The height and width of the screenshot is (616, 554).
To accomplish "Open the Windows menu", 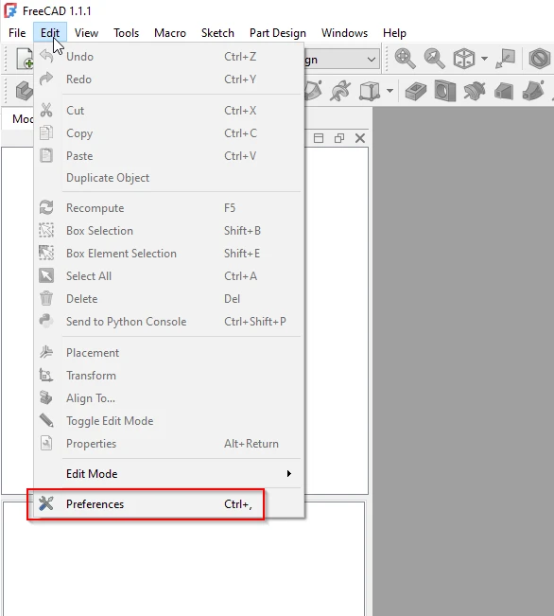I will [344, 33].
